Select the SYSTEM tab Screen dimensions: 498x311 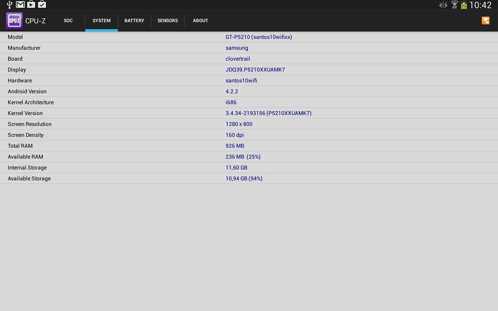[102, 21]
